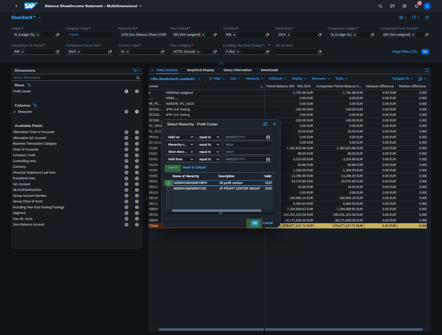Open the user profile avatar
The image size is (442, 335).
click(427, 6)
